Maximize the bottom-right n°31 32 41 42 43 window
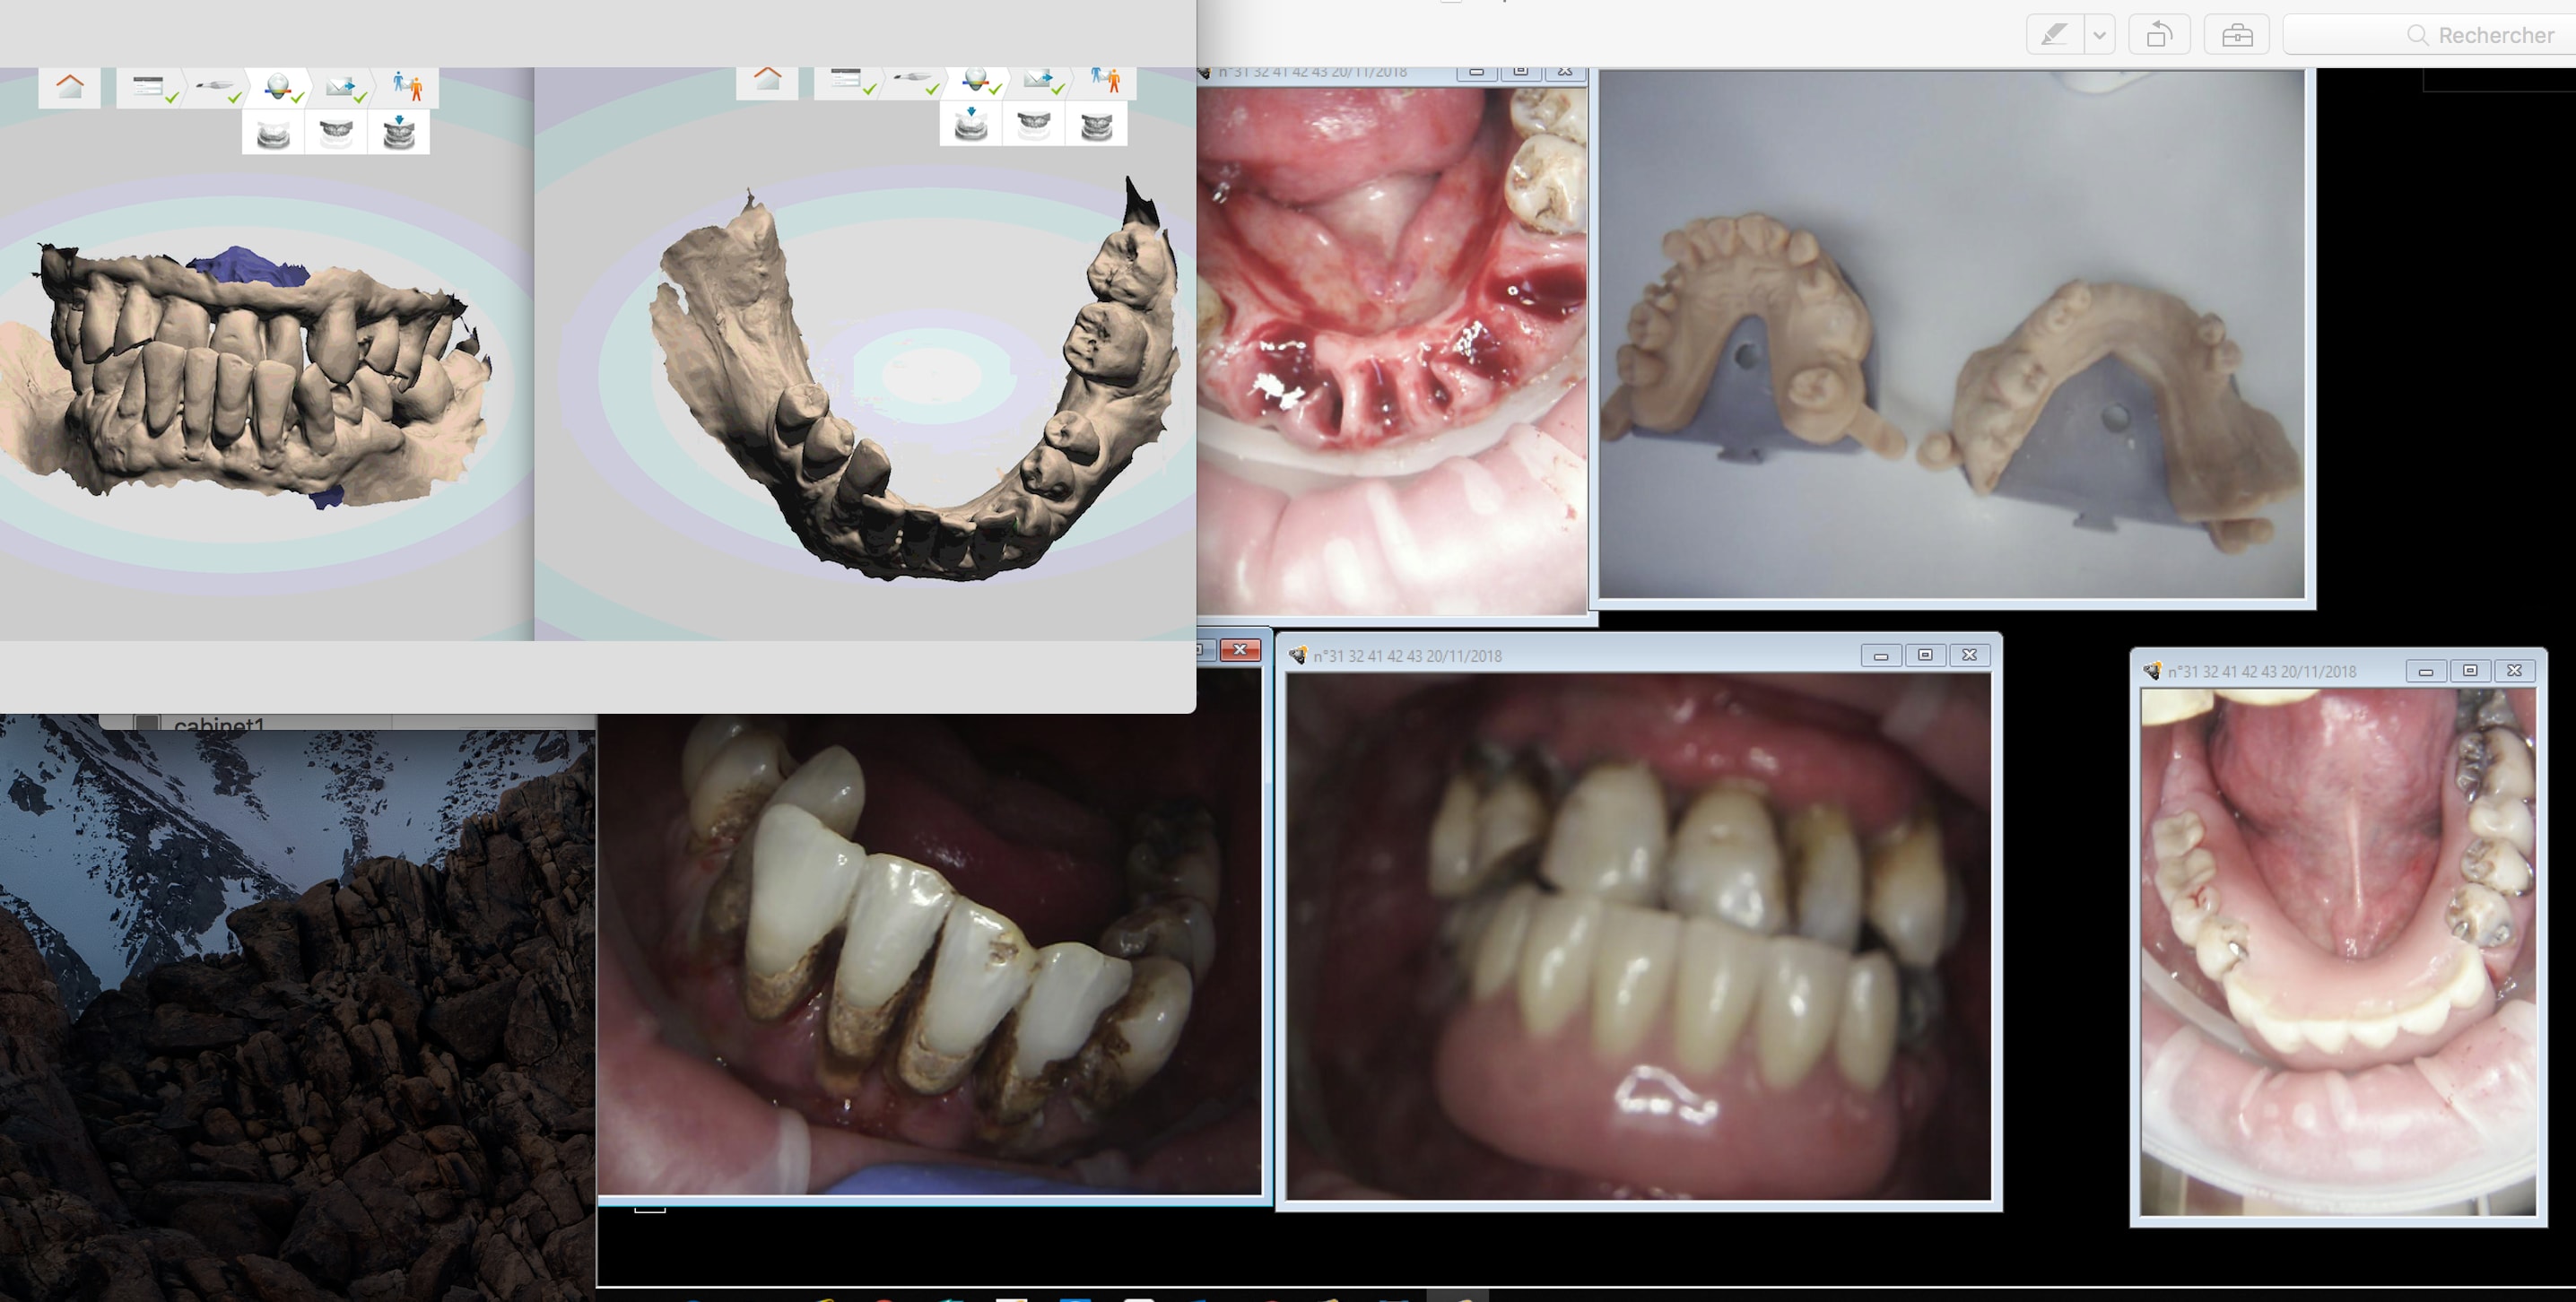2576x1302 pixels. (2469, 671)
